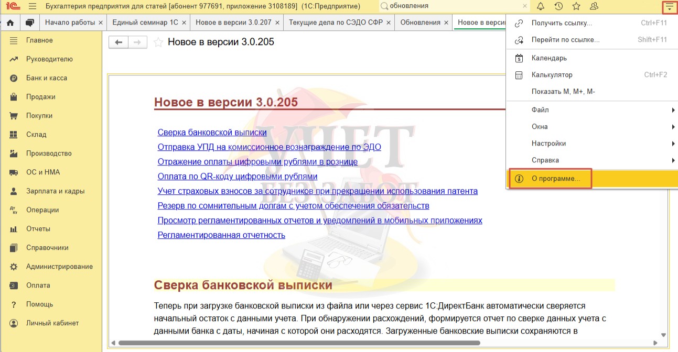Open link Оплата по QR-коду цифровыми рублями
The width and height of the screenshot is (678, 352).
[238, 177]
